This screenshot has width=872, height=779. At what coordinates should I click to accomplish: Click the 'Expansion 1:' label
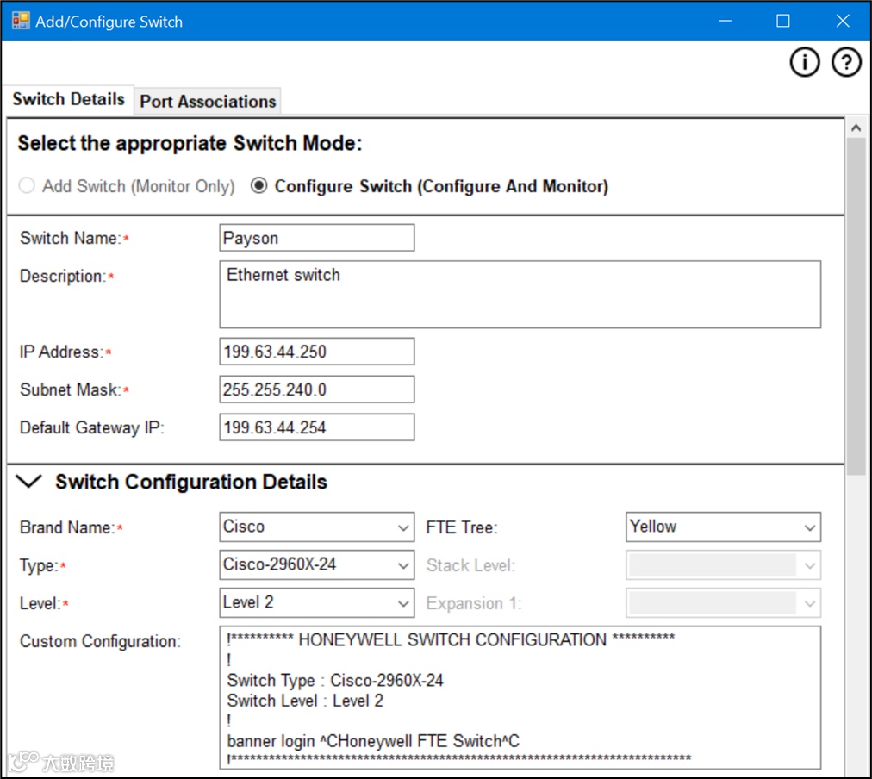[x=474, y=603]
